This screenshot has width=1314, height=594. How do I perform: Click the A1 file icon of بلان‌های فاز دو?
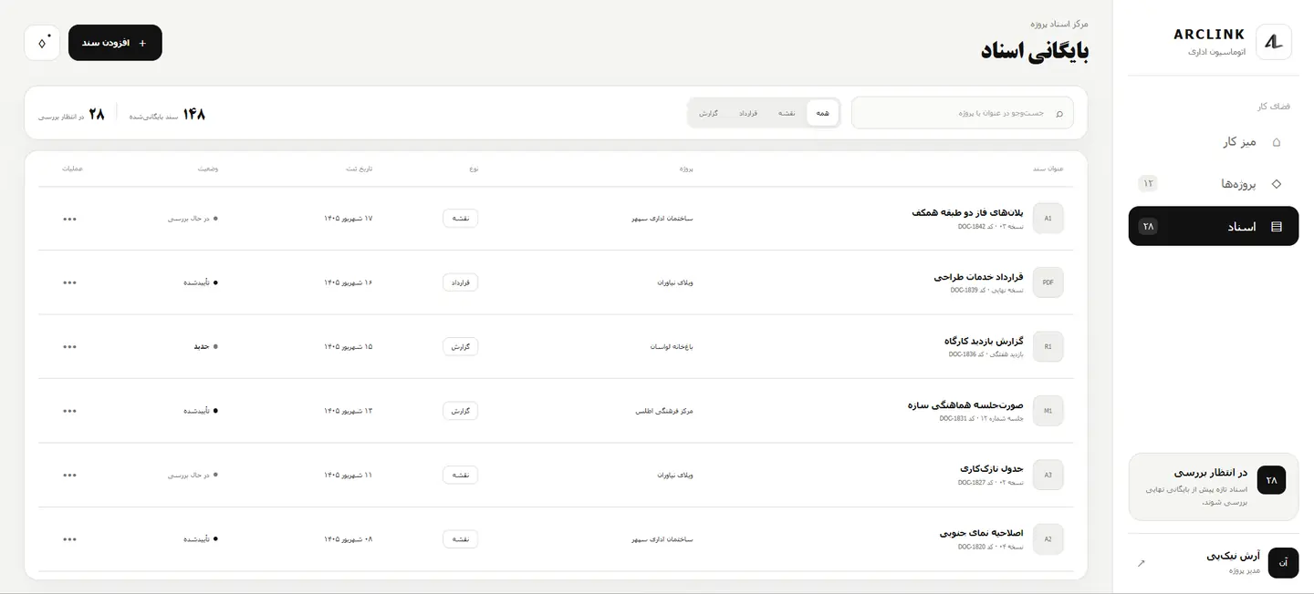(1048, 219)
